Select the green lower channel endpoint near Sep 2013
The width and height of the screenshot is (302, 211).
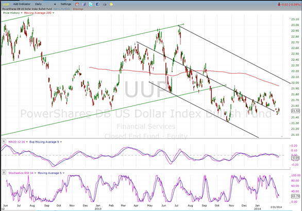226,85
